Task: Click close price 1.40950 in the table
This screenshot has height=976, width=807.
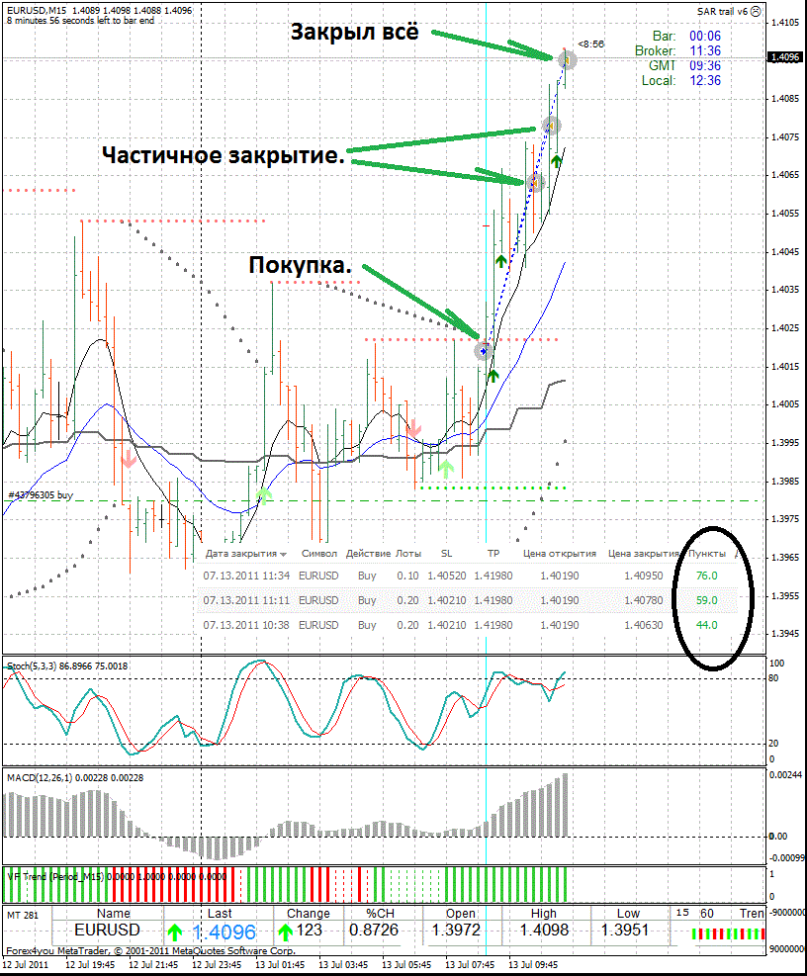Action: pyautogui.click(x=643, y=576)
